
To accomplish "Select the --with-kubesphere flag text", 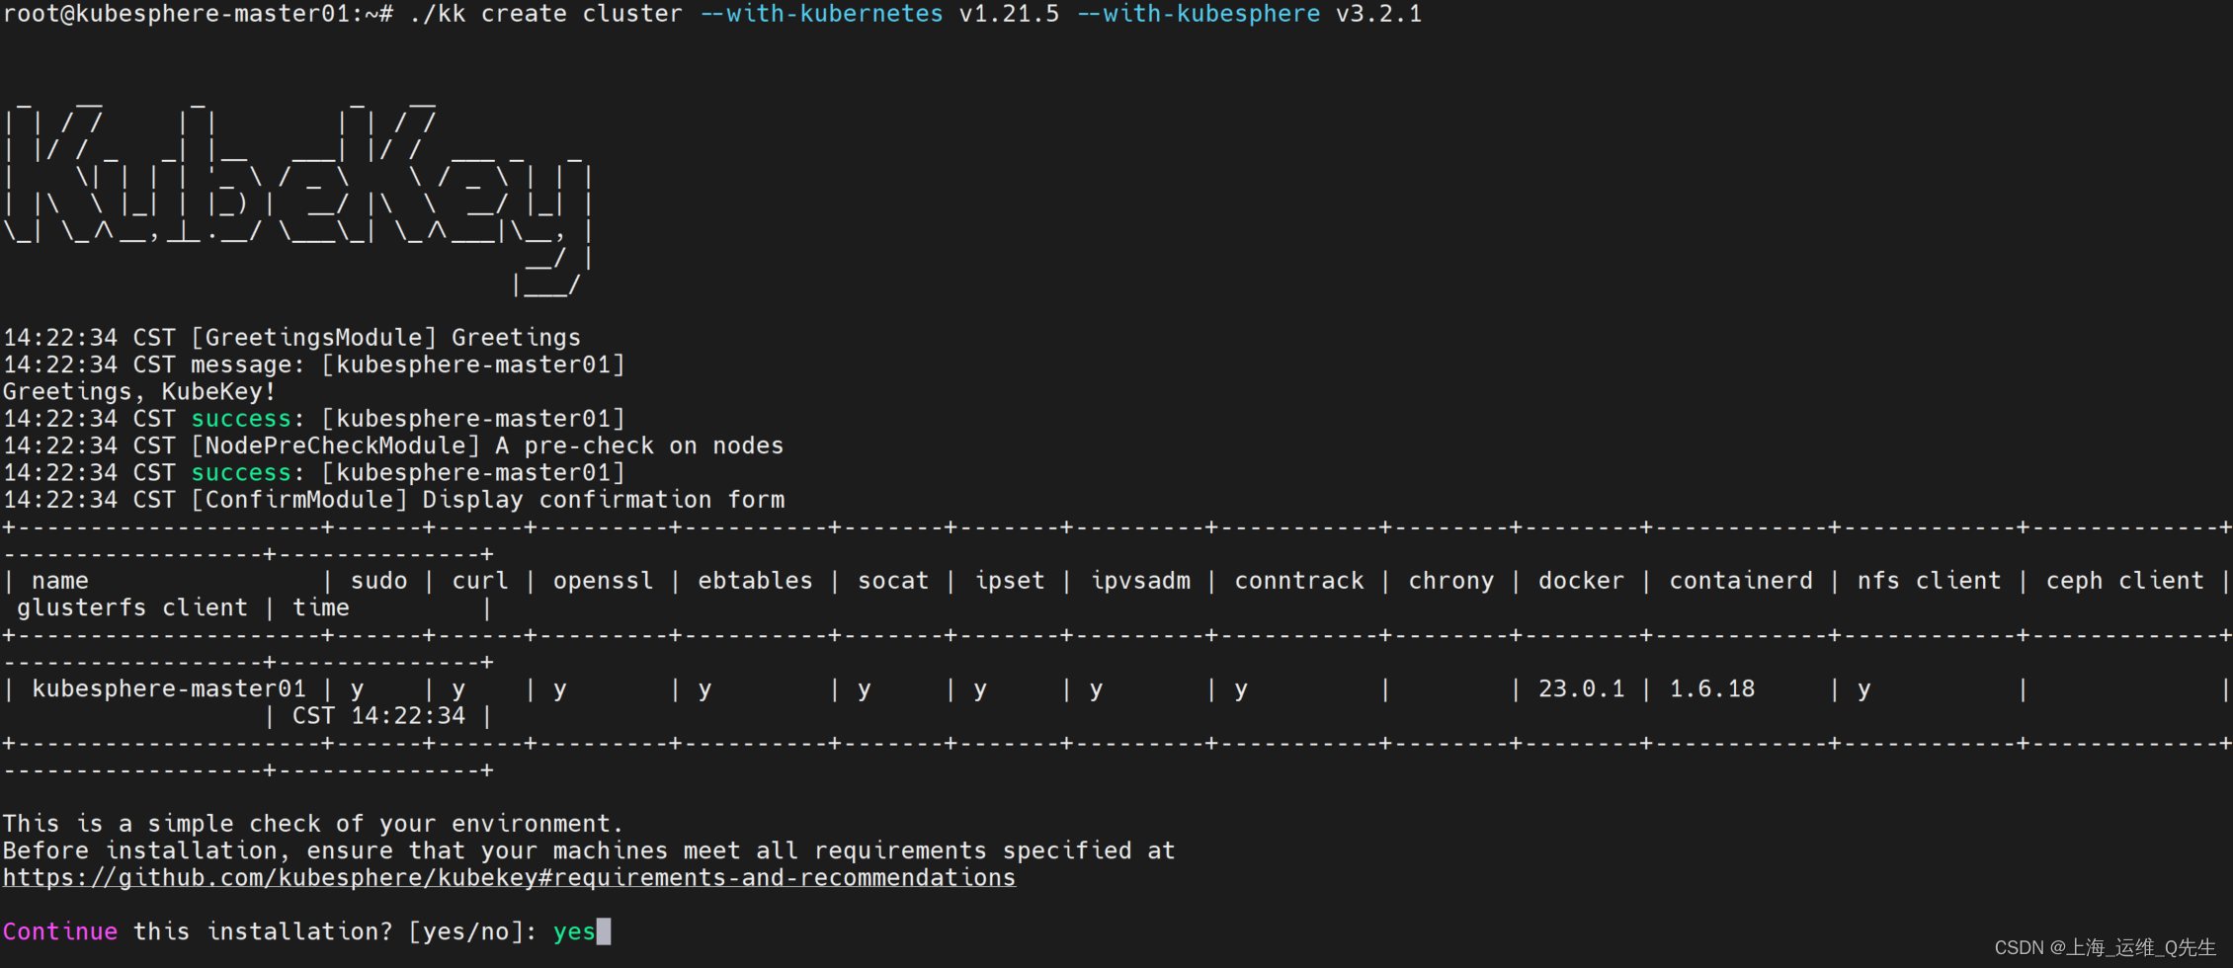I will [x=1199, y=14].
